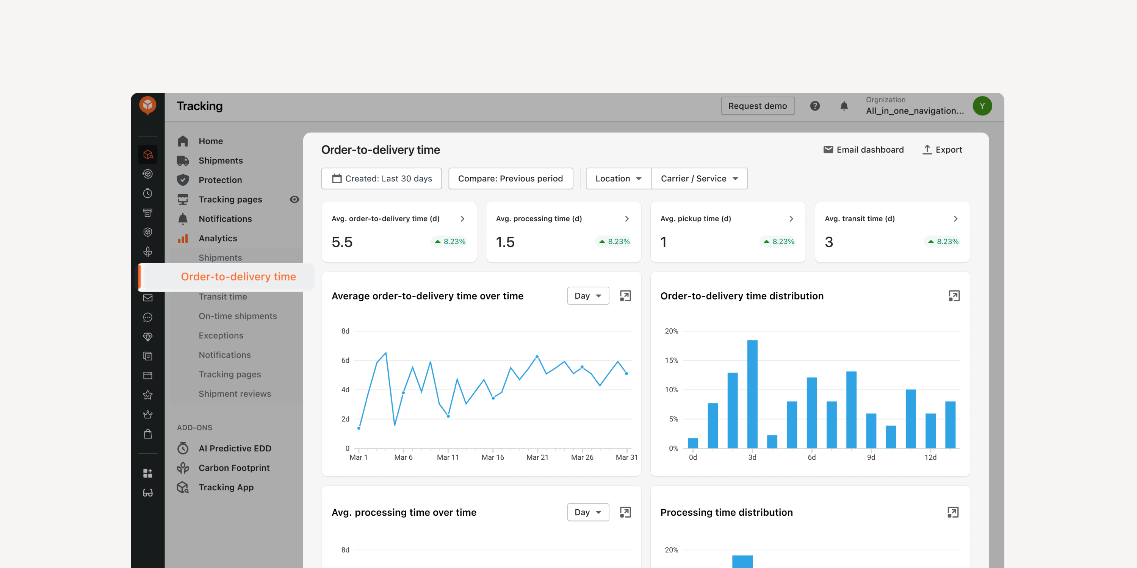Open Transit time analytics submenu item
Viewport: 1137px width, 568px height.
tap(222, 296)
